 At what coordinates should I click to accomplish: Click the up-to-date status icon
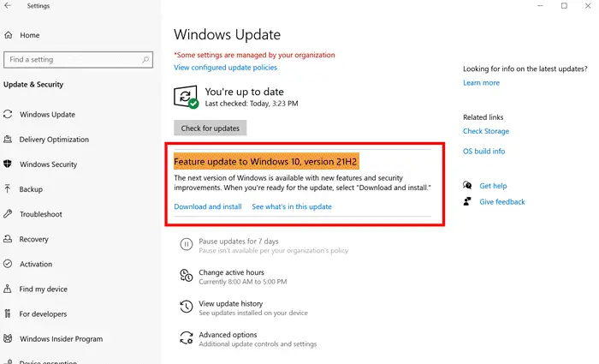tap(186, 97)
